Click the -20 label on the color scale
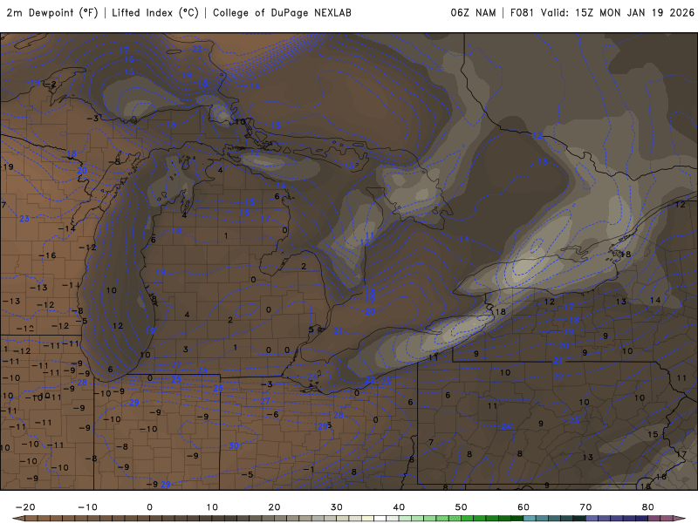The height and width of the screenshot is (523, 698). [x=25, y=507]
